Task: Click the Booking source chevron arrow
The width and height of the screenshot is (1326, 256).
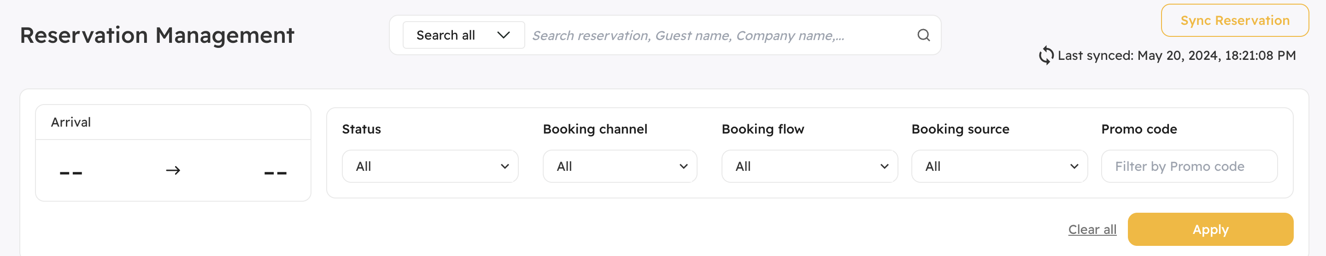Action: coord(1074,167)
